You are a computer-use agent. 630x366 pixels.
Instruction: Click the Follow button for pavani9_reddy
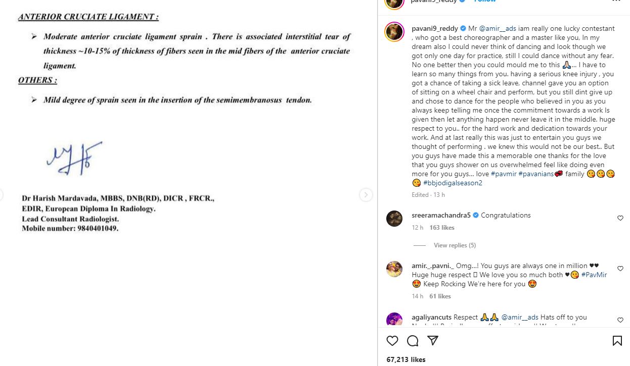[485, 1]
